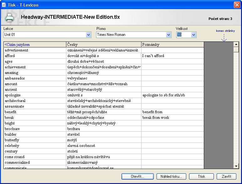Click translation ohromující+úžasný
The height and width of the screenshot is (184, 242).
pyautogui.click(x=83, y=73)
